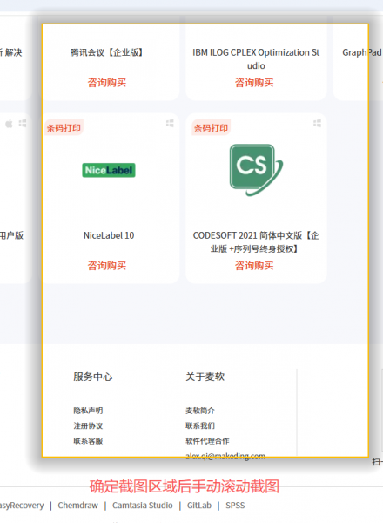This screenshot has width=383, height=523.
Task: Open the 腾讯会议【企业版】 product title
Action: (x=106, y=52)
